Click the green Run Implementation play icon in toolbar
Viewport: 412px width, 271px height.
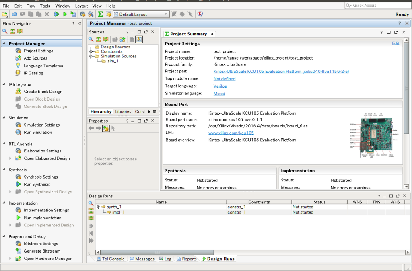tap(65, 14)
